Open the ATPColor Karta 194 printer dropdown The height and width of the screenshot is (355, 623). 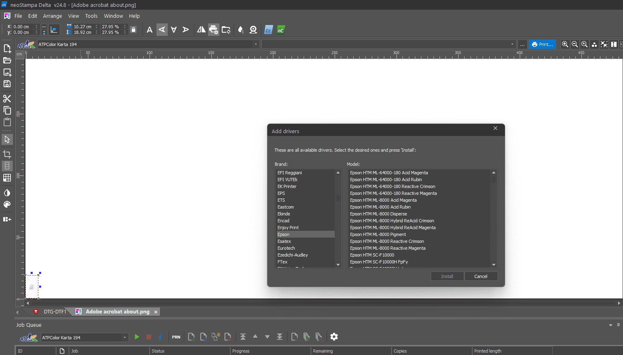point(256,44)
